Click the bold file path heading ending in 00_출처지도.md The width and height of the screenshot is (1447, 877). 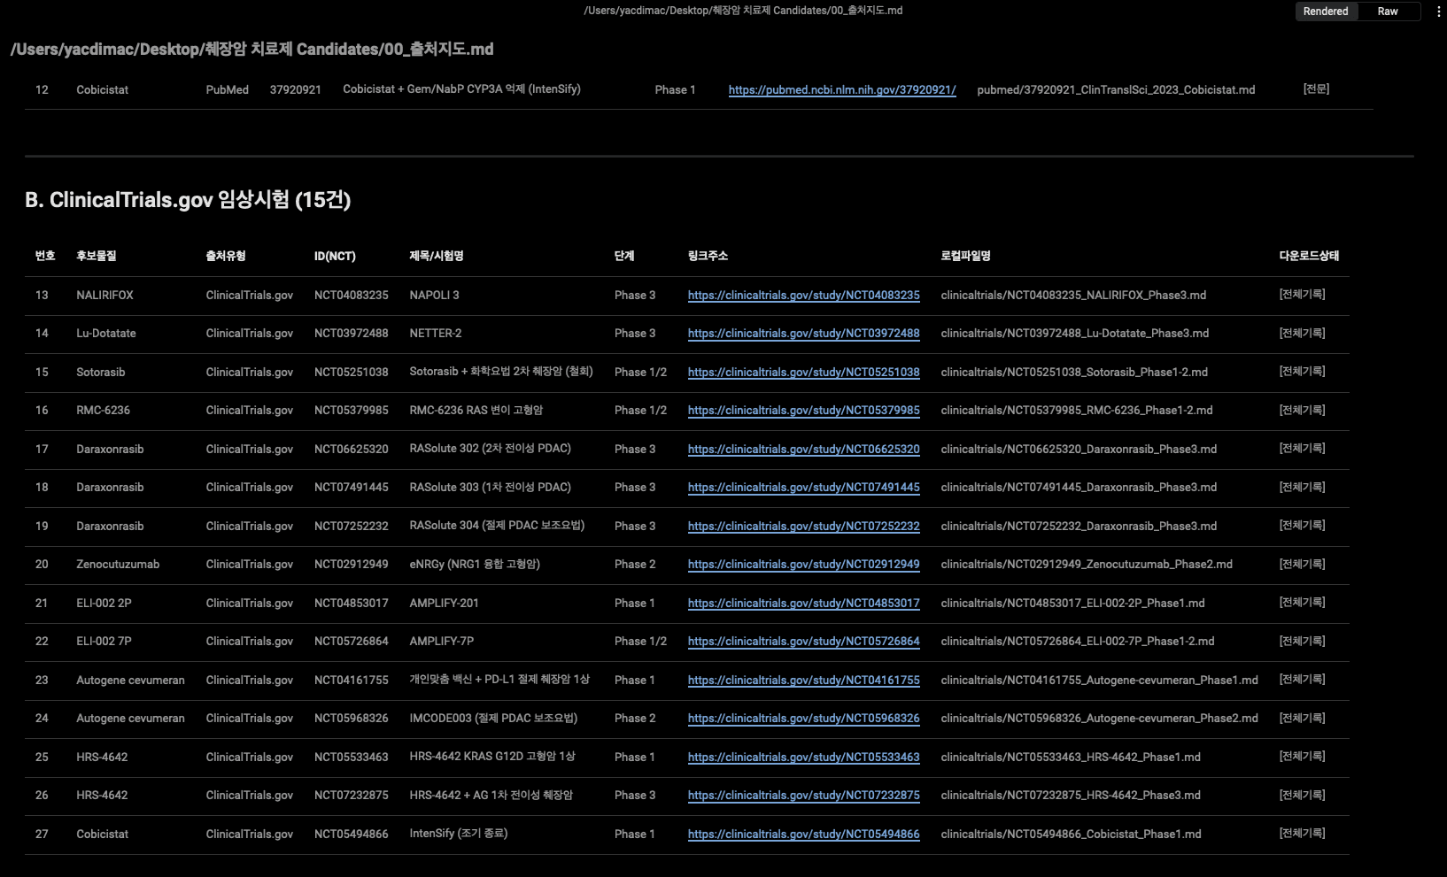(252, 50)
